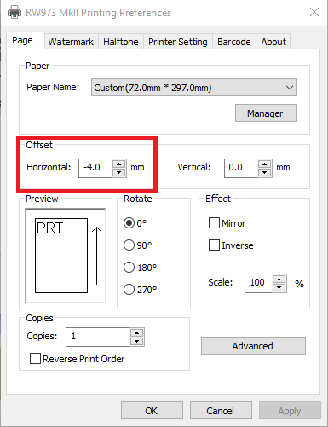
Task: Click the Cancel button
Action: pyautogui.click(x=221, y=411)
